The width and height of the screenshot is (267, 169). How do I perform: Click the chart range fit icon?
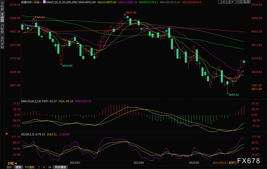pos(242,2)
